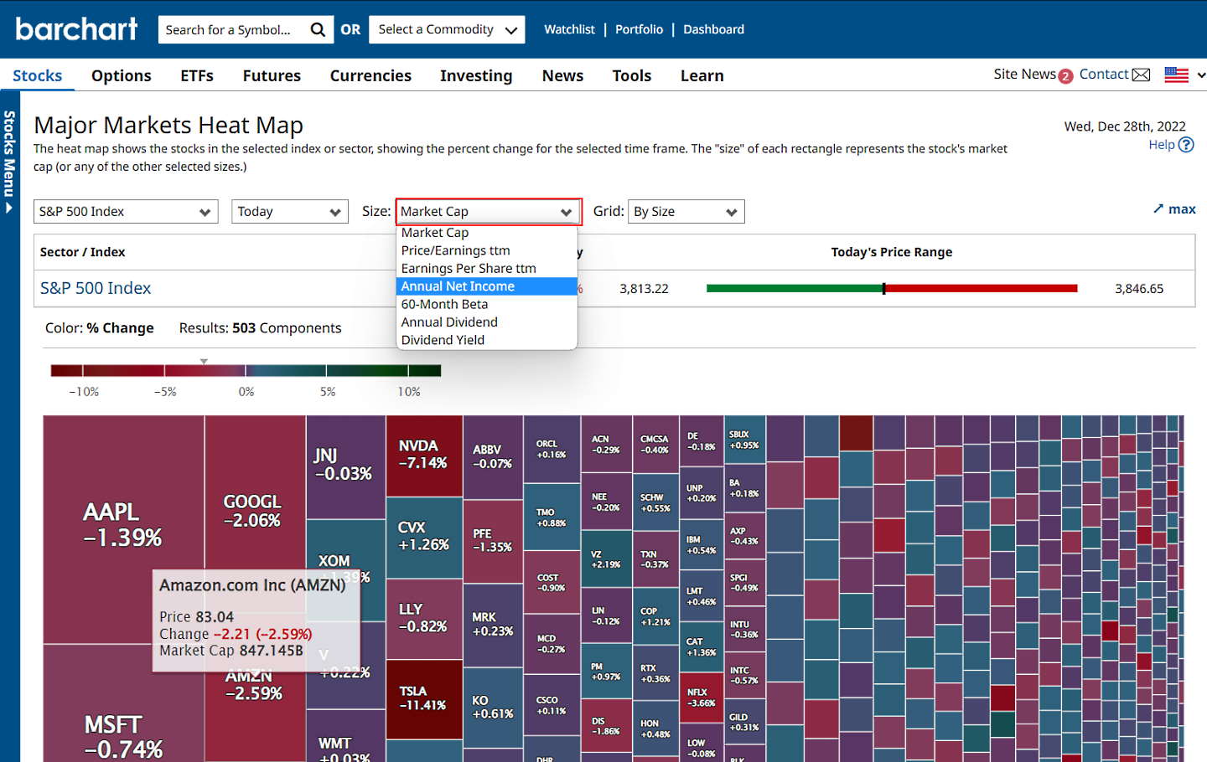Screen dimensions: 1207x762
Task: Open the Today timeframe dropdown
Action: tap(289, 211)
